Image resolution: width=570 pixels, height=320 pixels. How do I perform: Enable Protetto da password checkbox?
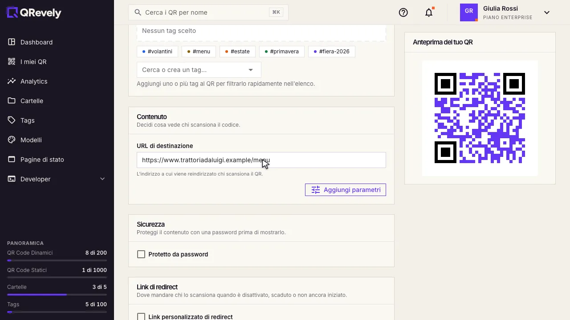(141, 254)
